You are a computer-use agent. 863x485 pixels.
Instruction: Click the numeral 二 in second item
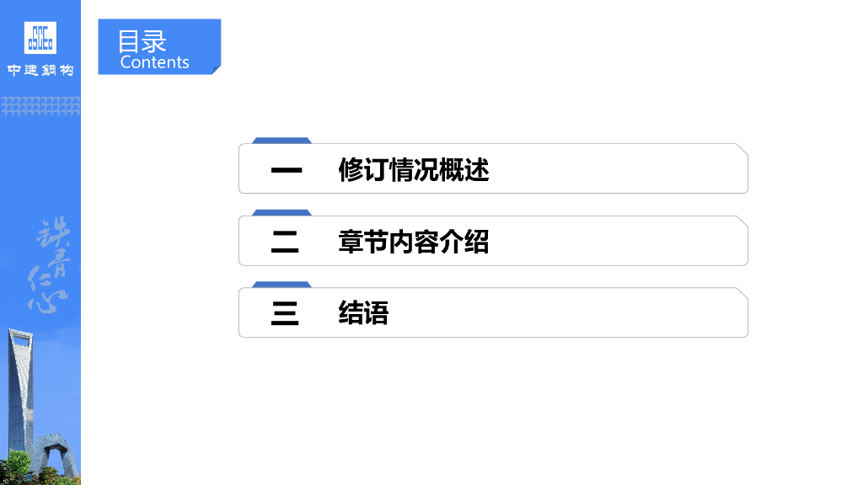tap(285, 242)
